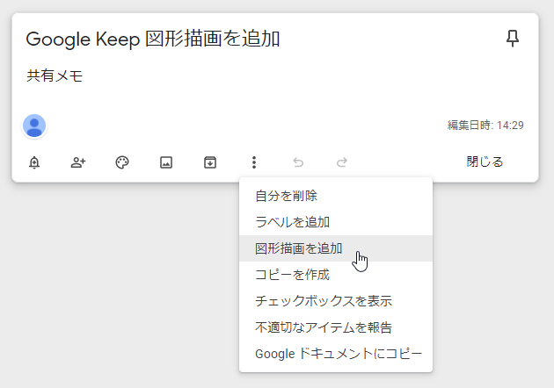Image resolution: width=554 pixels, height=388 pixels.
Task: Undo with the left curved arrow
Action: coord(298,162)
